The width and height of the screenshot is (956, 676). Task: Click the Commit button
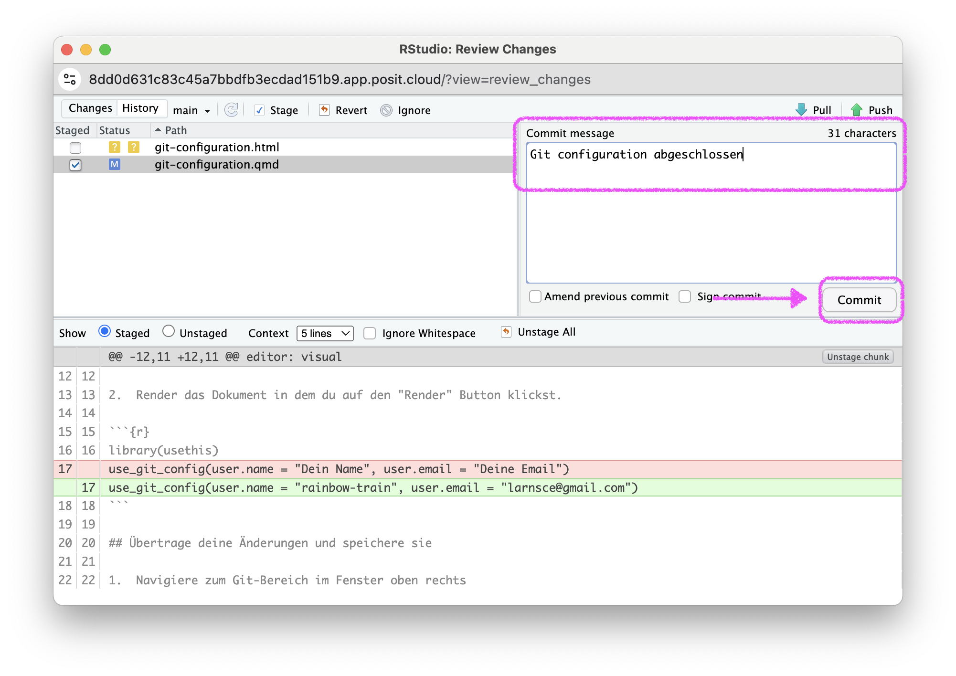click(859, 300)
